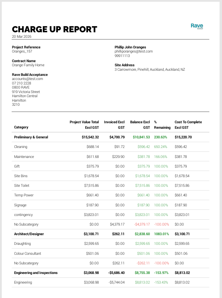Viewport: 222px width, 298px height.
Task: Click the 1083.01% remaining value
Action: (x=161, y=234)
